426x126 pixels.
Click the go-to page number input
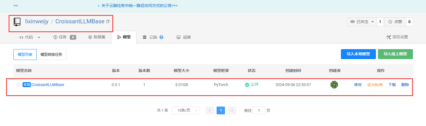[x=259, y=110]
